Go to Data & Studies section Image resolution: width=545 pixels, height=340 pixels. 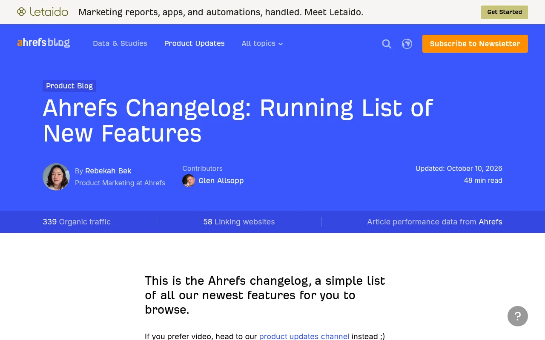click(120, 43)
